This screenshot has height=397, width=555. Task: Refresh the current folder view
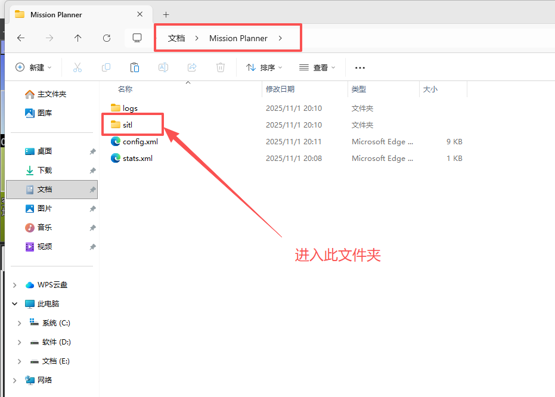coord(107,38)
